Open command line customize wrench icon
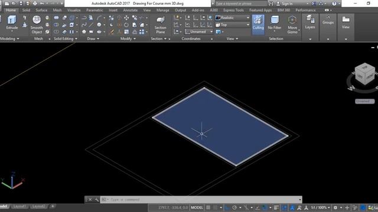 tap(96, 200)
